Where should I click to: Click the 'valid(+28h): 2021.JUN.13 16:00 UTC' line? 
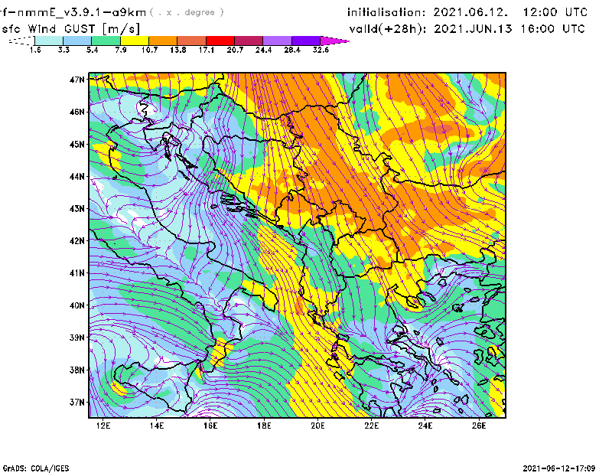[467, 29]
